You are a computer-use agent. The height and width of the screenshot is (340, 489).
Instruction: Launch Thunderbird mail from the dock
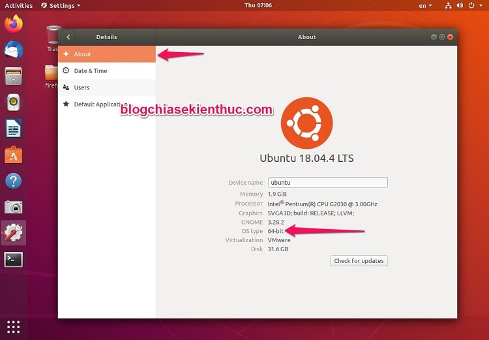pyautogui.click(x=14, y=50)
